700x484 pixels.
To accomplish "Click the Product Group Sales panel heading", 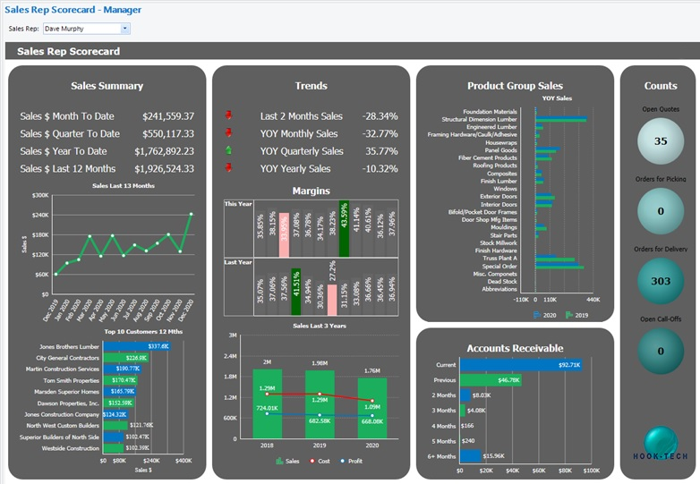I will [515, 86].
